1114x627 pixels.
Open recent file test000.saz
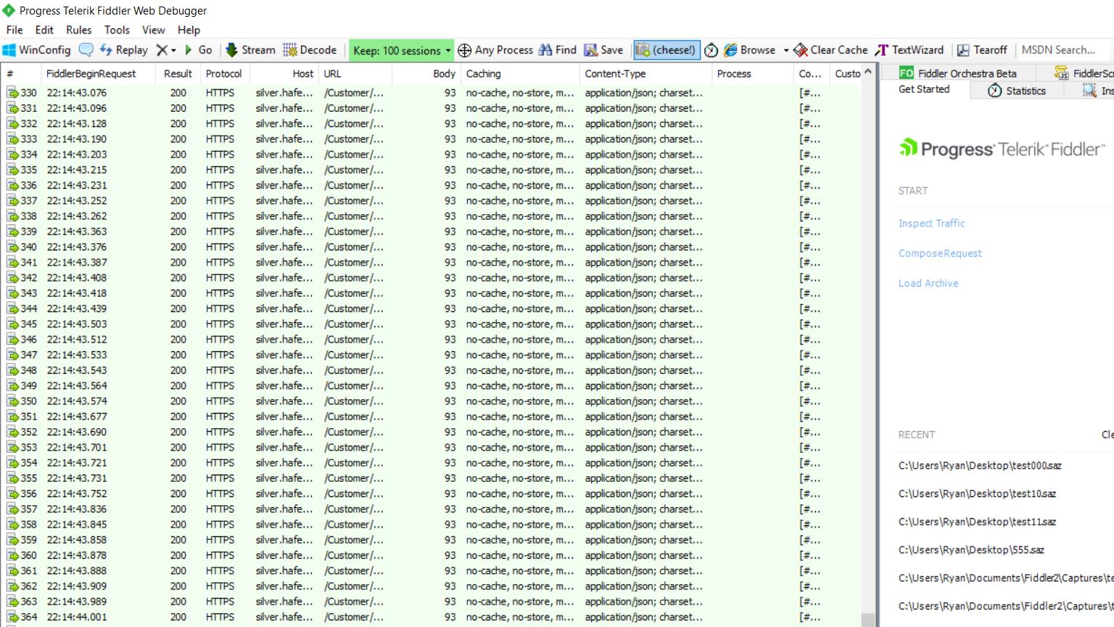pyautogui.click(x=979, y=466)
